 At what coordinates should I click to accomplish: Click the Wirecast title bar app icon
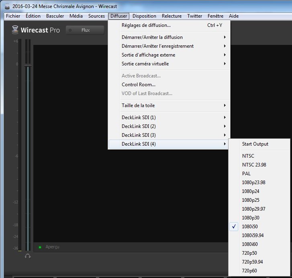pyautogui.click(x=7, y=6)
